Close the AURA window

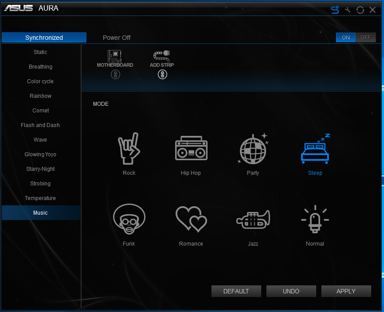point(372,10)
